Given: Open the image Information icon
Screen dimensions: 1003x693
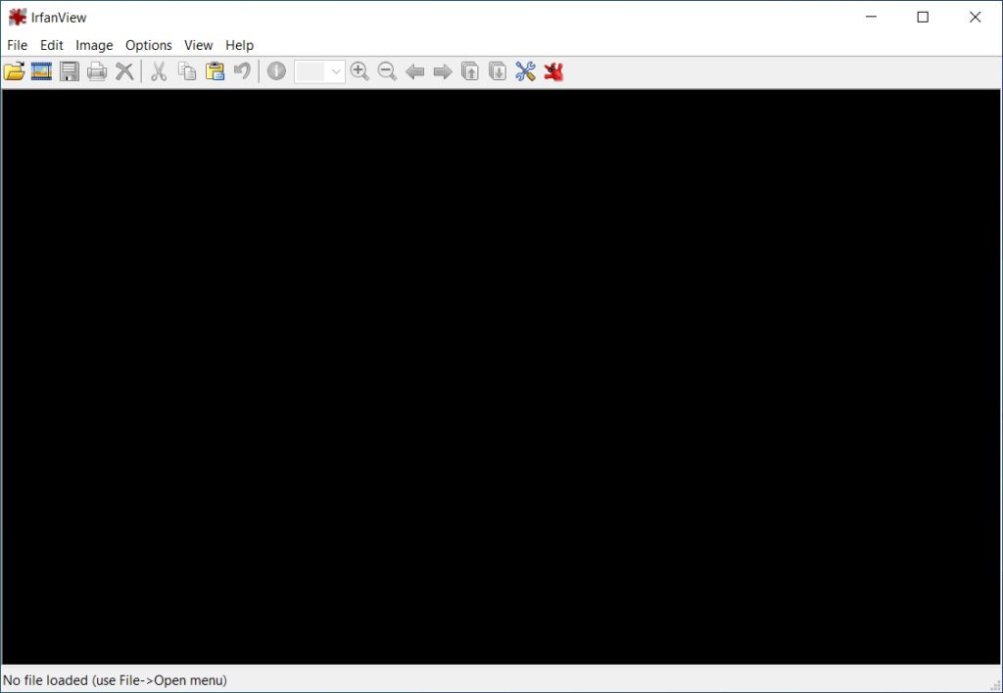Looking at the screenshot, I should 276,70.
